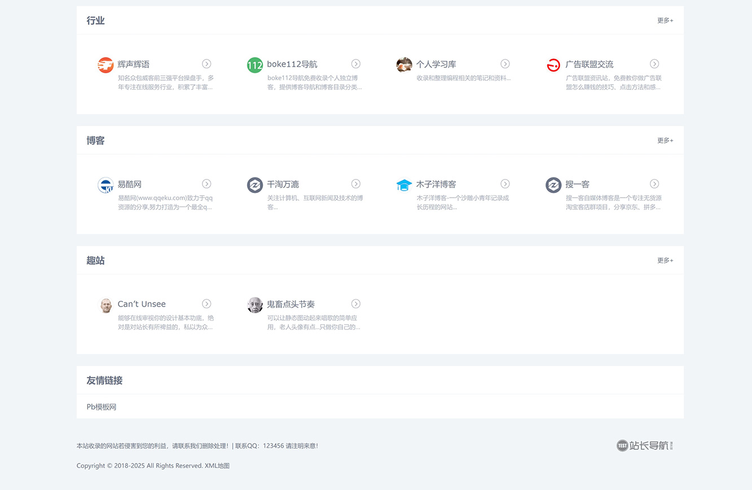Click the red 广告联盟交流 logo icon
Image resolution: width=752 pixels, height=490 pixels.
553,65
